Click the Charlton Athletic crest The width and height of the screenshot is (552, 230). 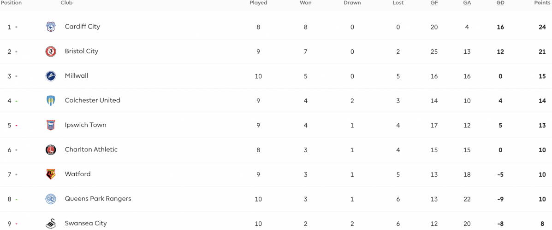[x=51, y=149]
